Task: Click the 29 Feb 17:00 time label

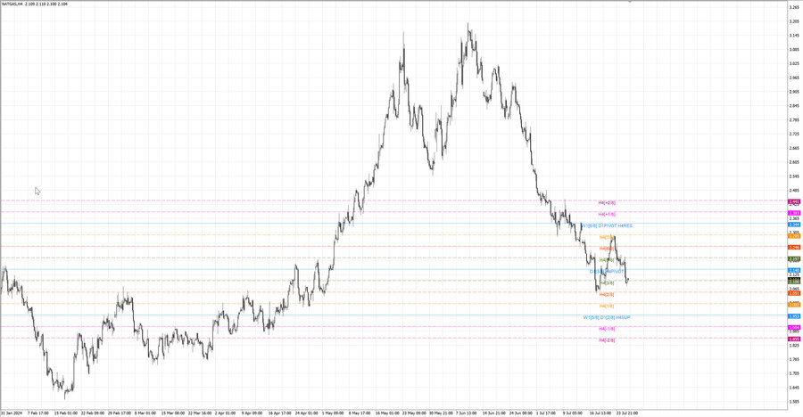Action: (x=120, y=413)
